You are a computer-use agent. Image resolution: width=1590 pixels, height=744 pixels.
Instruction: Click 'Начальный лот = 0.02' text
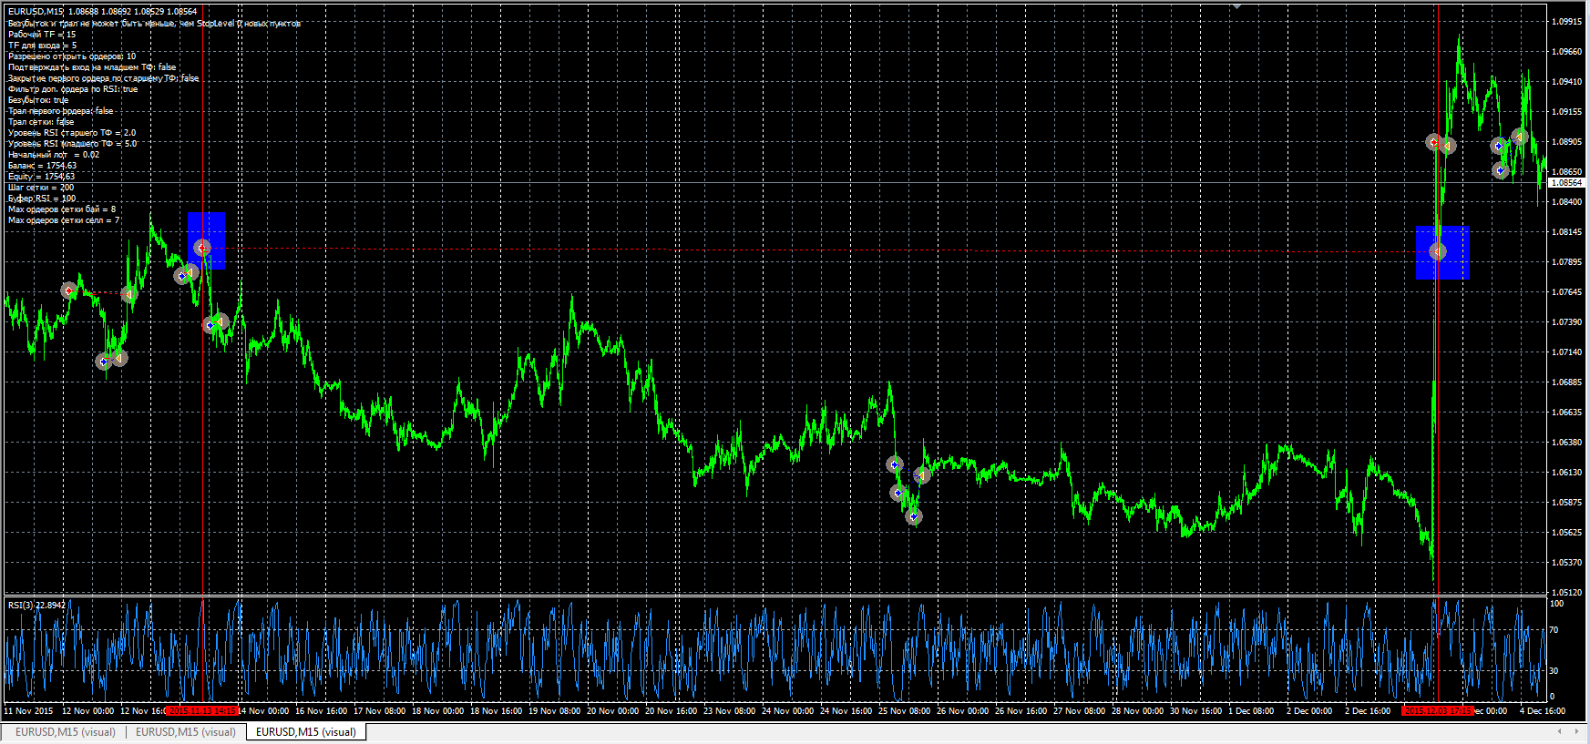click(x=54, y=155)
